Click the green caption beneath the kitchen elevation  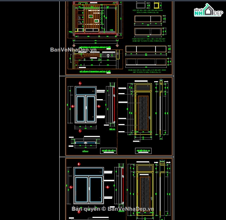[x=95, y=47]
